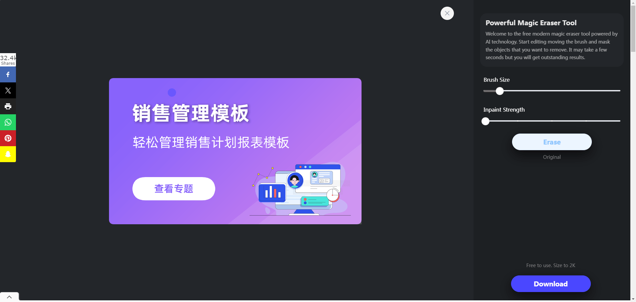
Task: Share through Snapchat icon
Action: (8, 154)
